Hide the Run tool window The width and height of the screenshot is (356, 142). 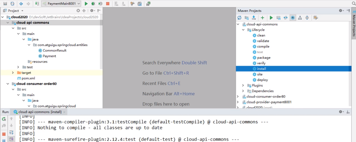[348, 112]
